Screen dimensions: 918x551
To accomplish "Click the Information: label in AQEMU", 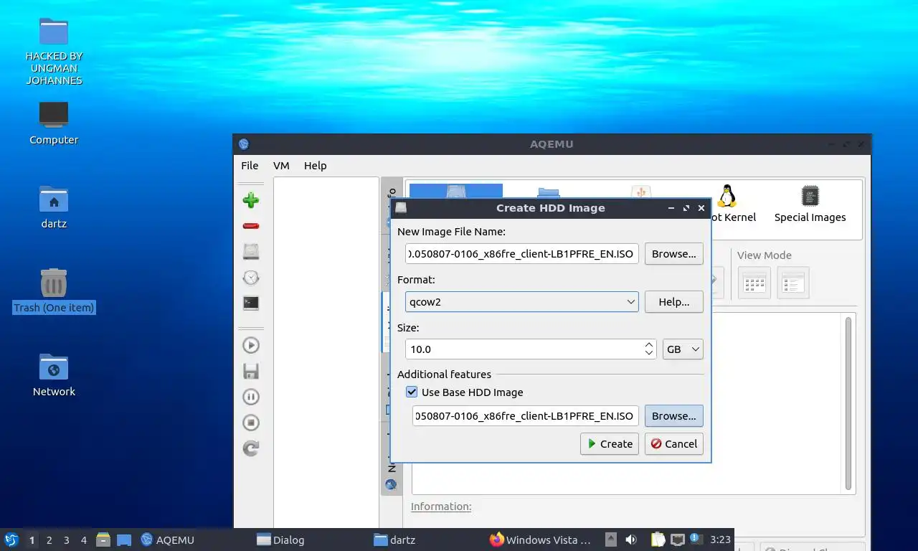I will tap(441, 507).
